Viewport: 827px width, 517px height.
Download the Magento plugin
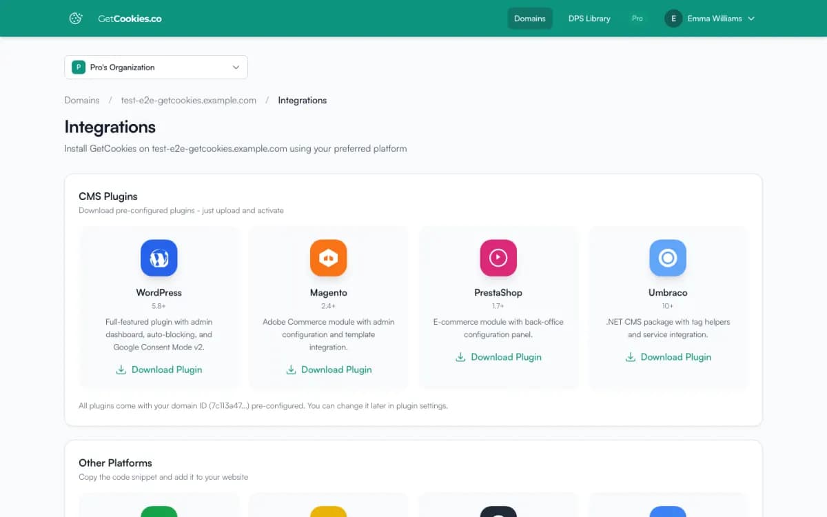tap(329, 369)
